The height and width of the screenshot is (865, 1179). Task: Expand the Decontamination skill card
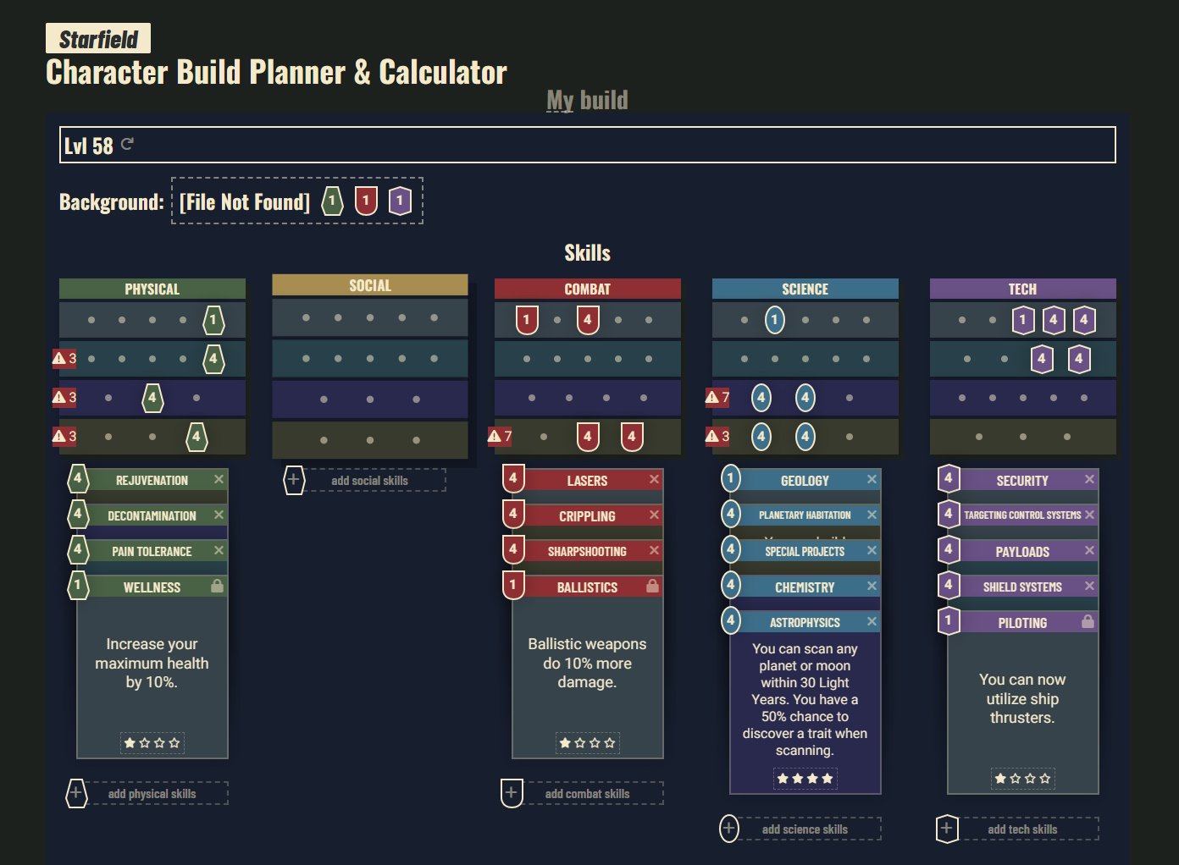click(x=152, y=515)
